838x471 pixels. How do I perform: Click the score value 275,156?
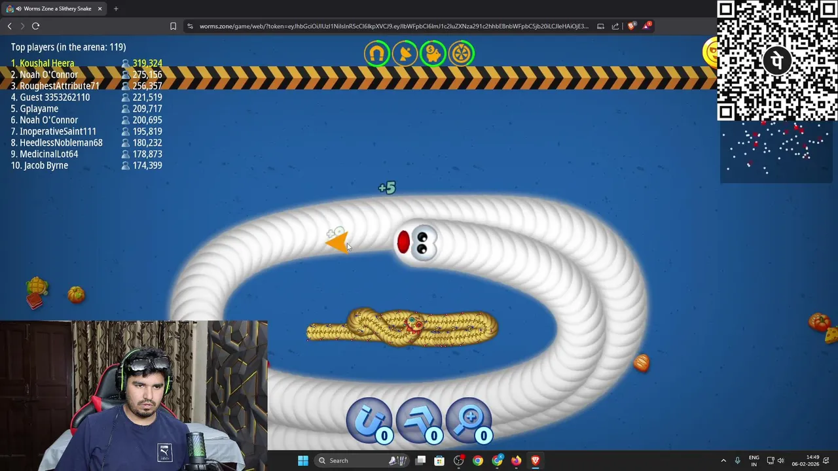click(x=147, y=75)
